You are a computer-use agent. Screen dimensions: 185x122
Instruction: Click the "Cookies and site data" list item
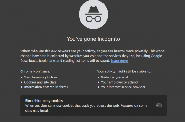pyautogui.click(x=40, y=82)
